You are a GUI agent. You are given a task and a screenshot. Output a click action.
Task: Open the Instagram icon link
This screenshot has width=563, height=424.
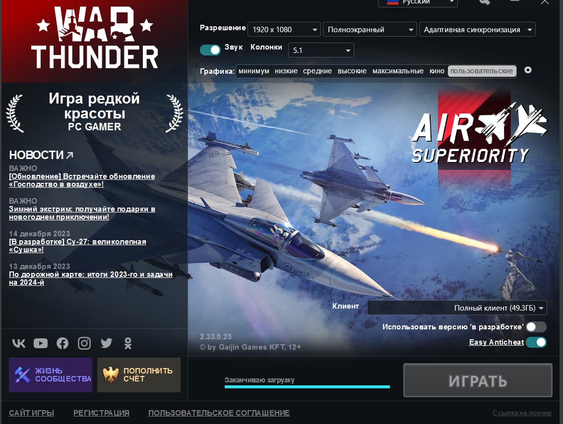(x=84, y=343)
